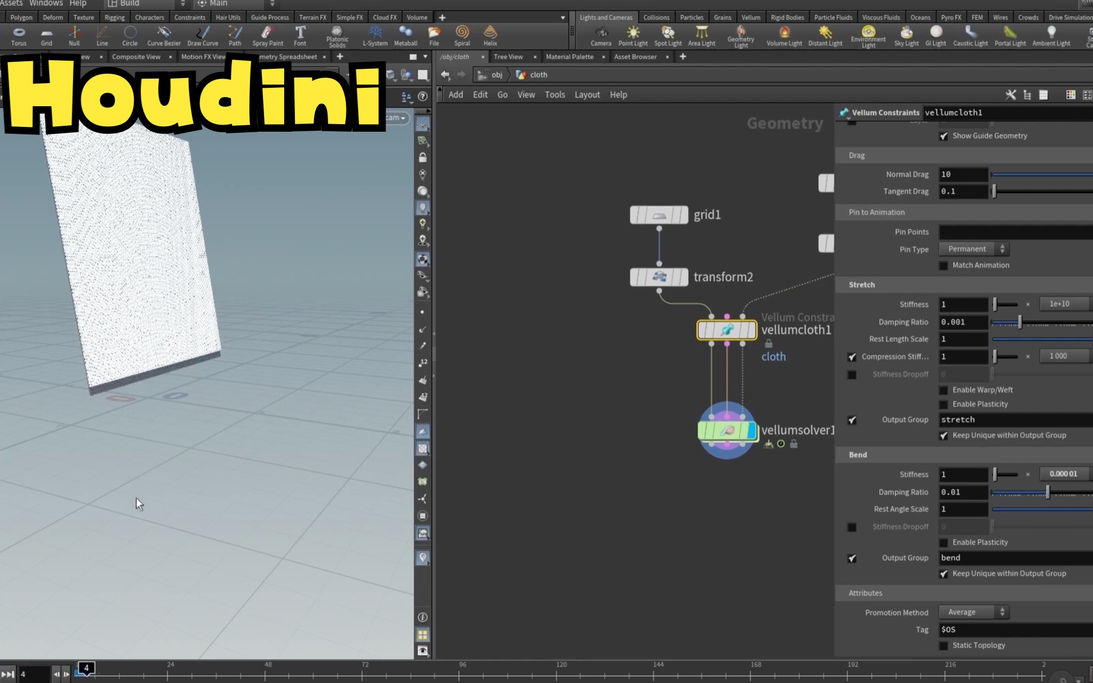Select the Spiral shelf tool
Image resolution: width=1093 pixels, height=683 pixels.
click(x=462, y=36)
